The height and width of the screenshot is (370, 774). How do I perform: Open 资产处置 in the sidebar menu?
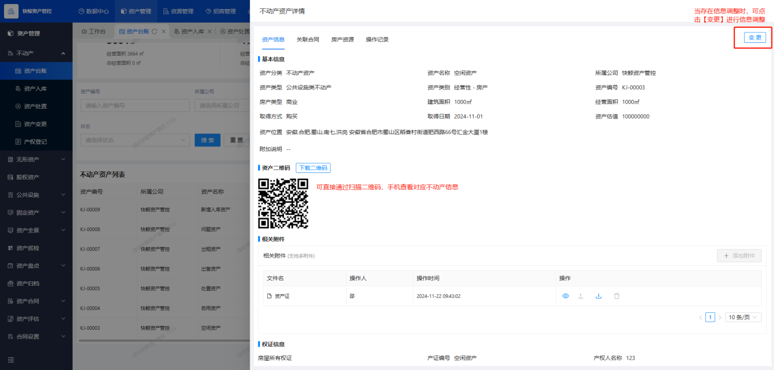[x=36, y=106]
